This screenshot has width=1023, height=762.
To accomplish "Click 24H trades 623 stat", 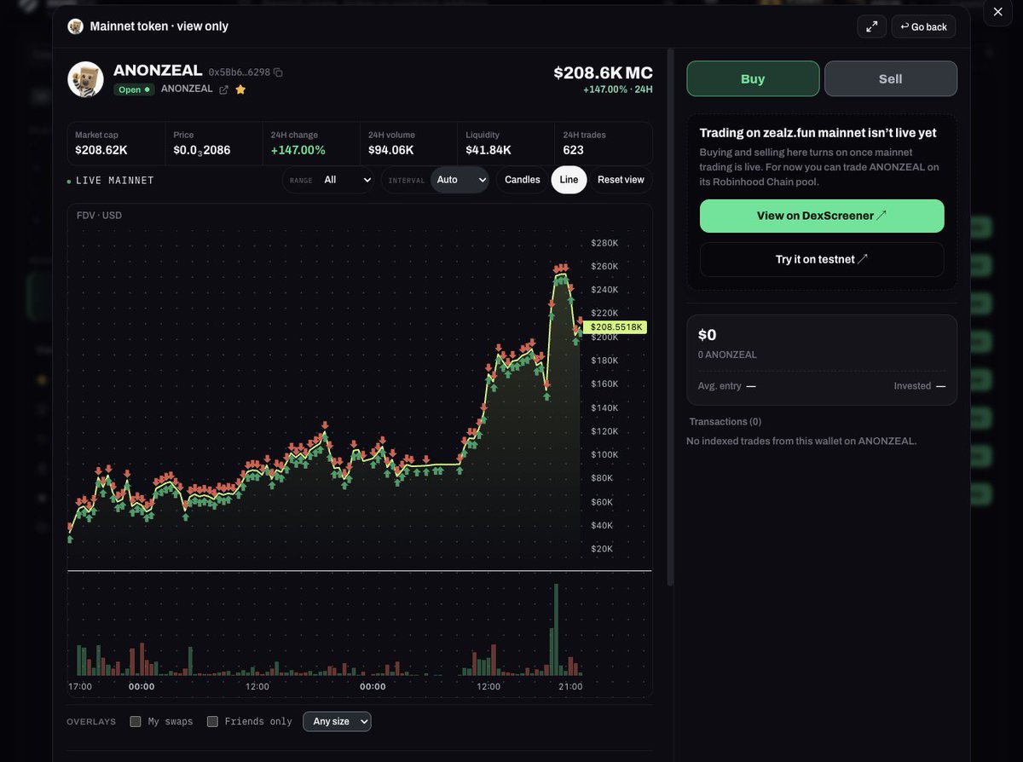I will tap(603, 143).
